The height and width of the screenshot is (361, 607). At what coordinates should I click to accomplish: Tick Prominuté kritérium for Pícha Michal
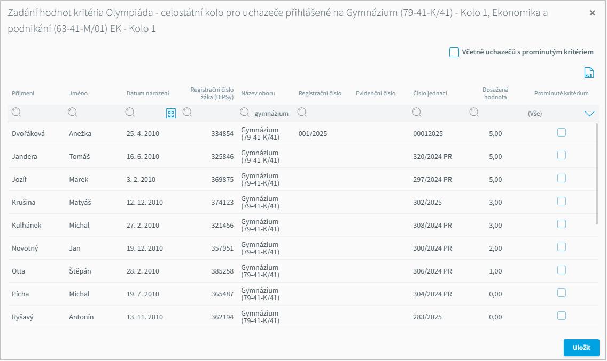(x=562, y=293)
